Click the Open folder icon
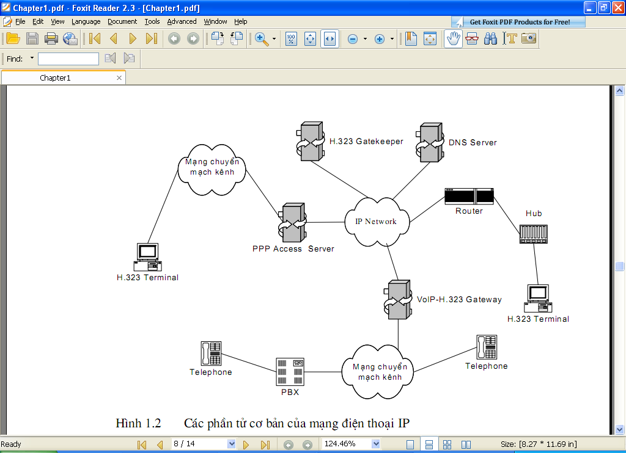The width and height of the screenshot is (626, 453). tap(13, 38)
